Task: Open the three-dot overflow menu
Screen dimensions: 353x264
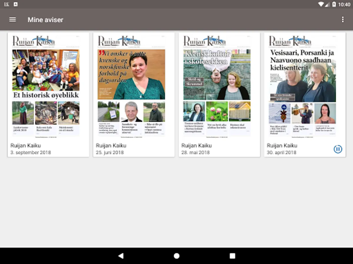Action: (342, 20)
